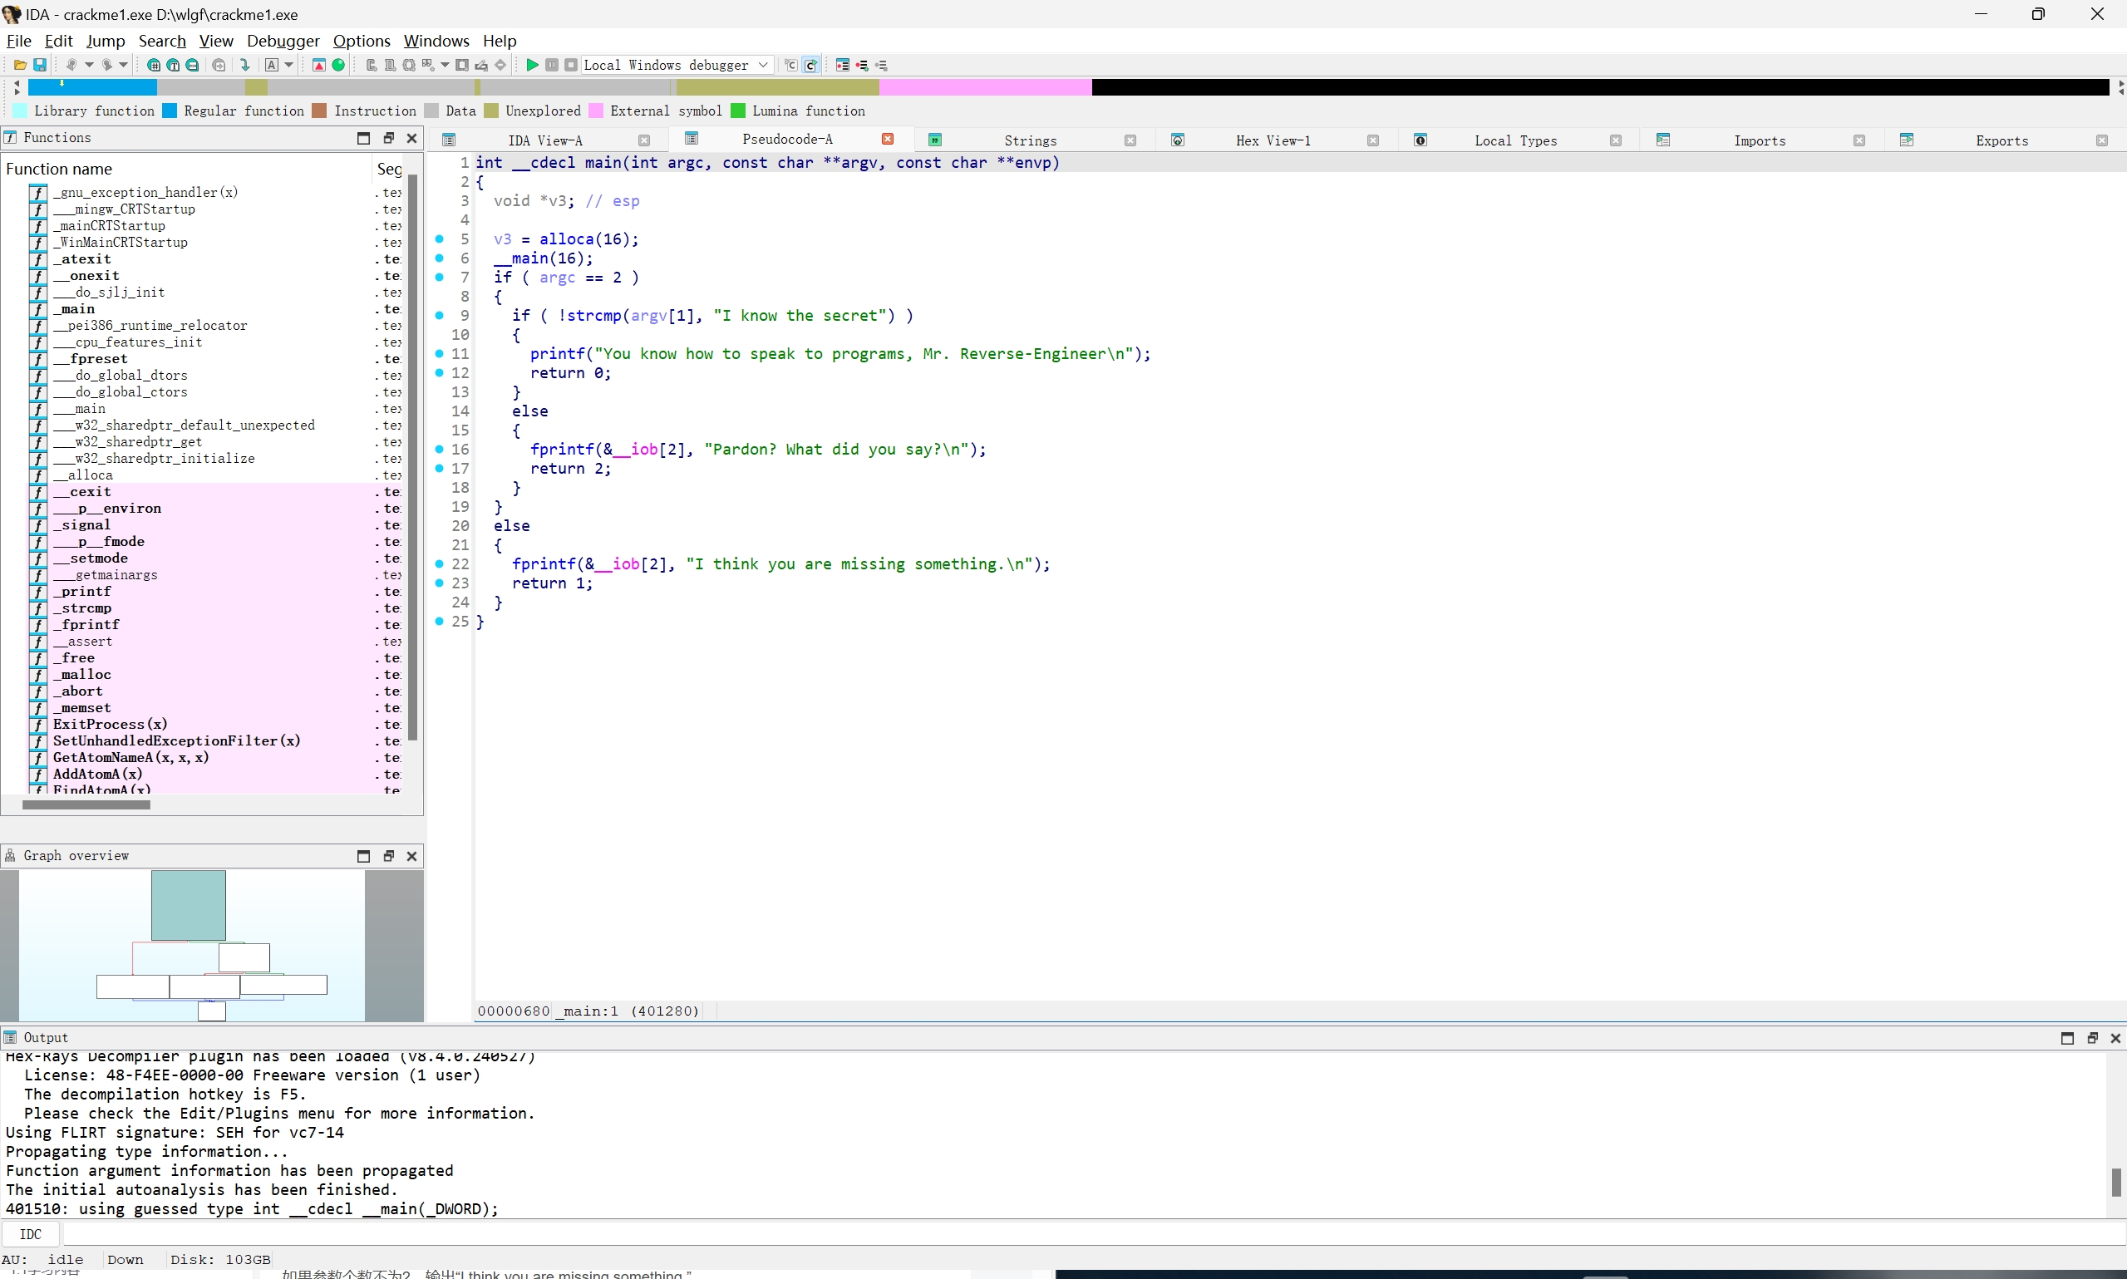Jump back with the back arrow icon
Screen dimensions: 2127x1279
71,65
